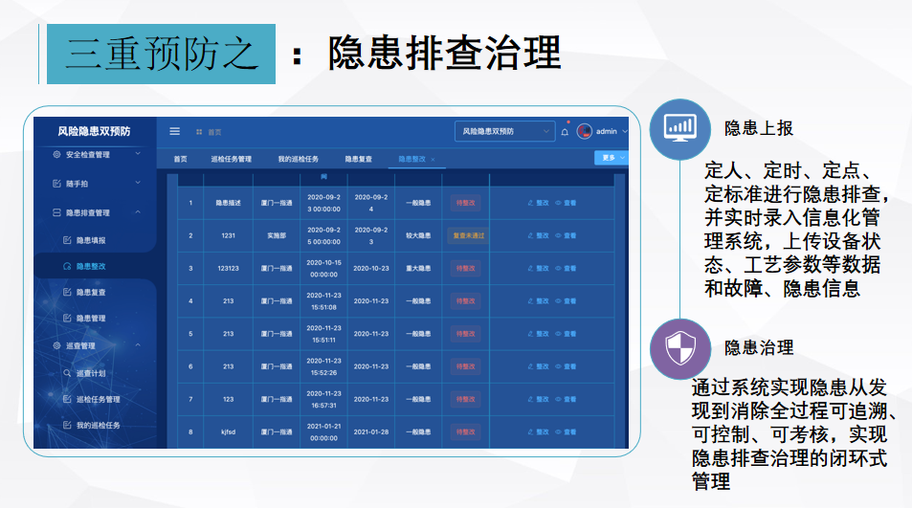Close the 隐患整改 tab with x icon
The image size is (912, 508).
click(433, 159)
